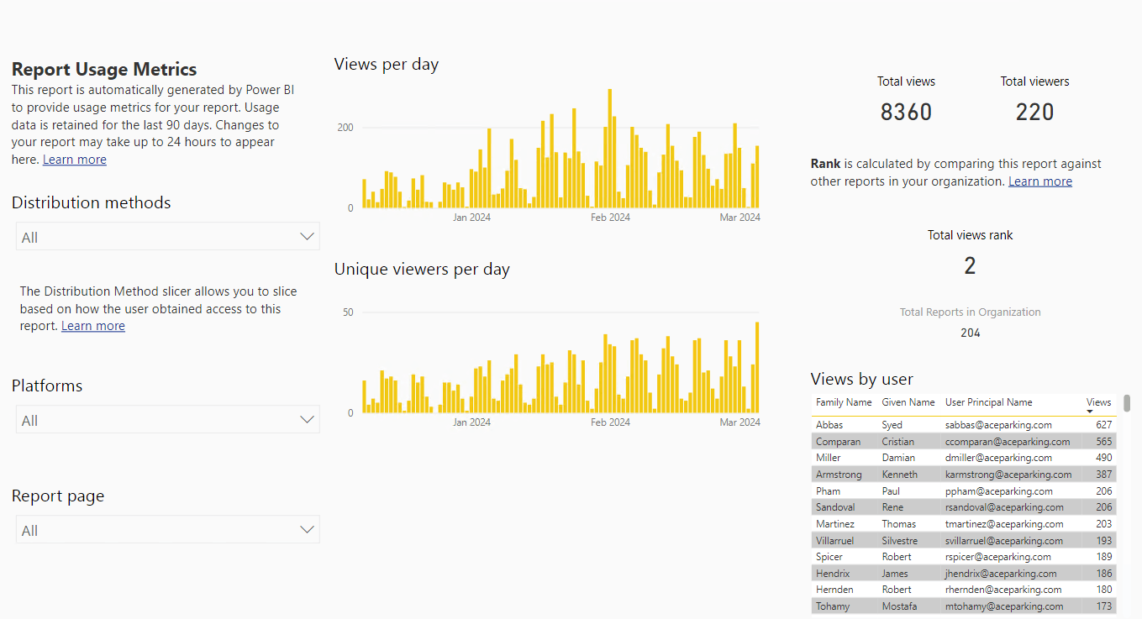This screenshot has width=1142, height=619.
Task: Expand the Platforms slicer dropdown
Action: (167, 420)
